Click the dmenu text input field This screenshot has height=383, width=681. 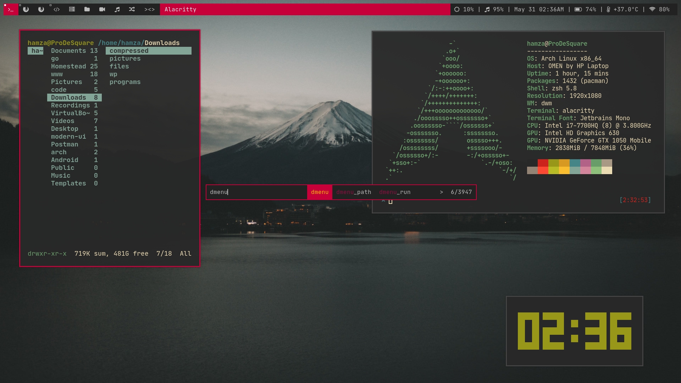click(257, 192)
